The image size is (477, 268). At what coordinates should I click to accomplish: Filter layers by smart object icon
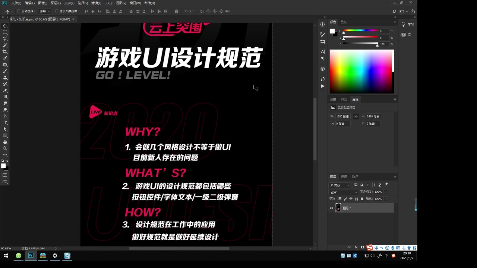tap(380, 185)
